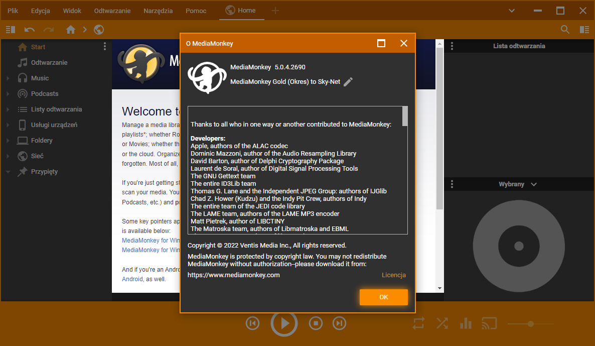Screen dimensions: 595x346
Task: Toggle the right panel layout icon
Action: point(584,30)
